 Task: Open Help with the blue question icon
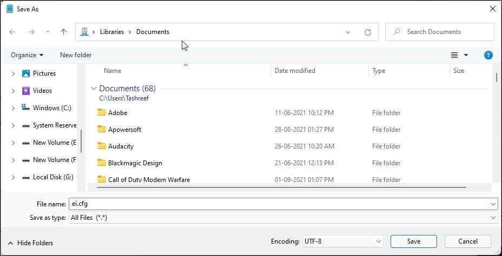click(488, 55)
